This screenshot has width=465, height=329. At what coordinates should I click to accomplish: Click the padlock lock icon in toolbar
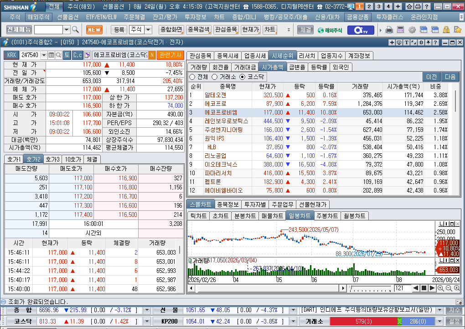pyautogui.click(x=446, y=30)
